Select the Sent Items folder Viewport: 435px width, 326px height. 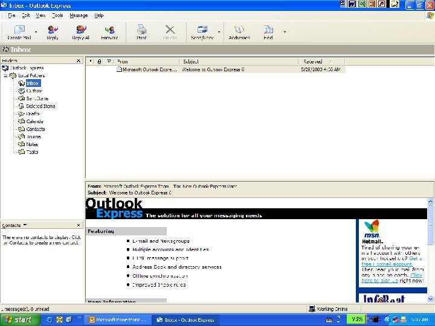point(37,98)
